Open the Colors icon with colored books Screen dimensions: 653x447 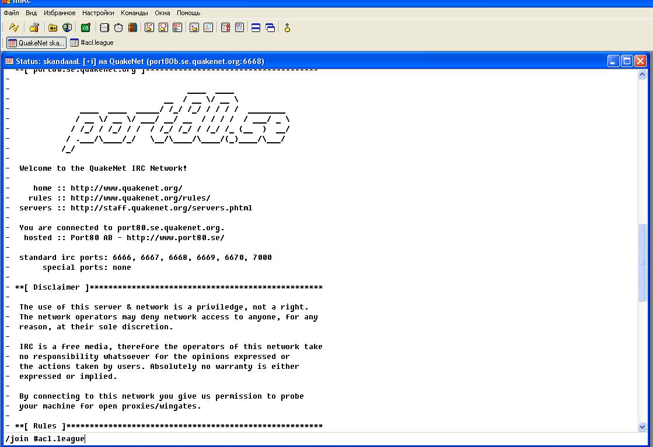[x=132, y=28]
